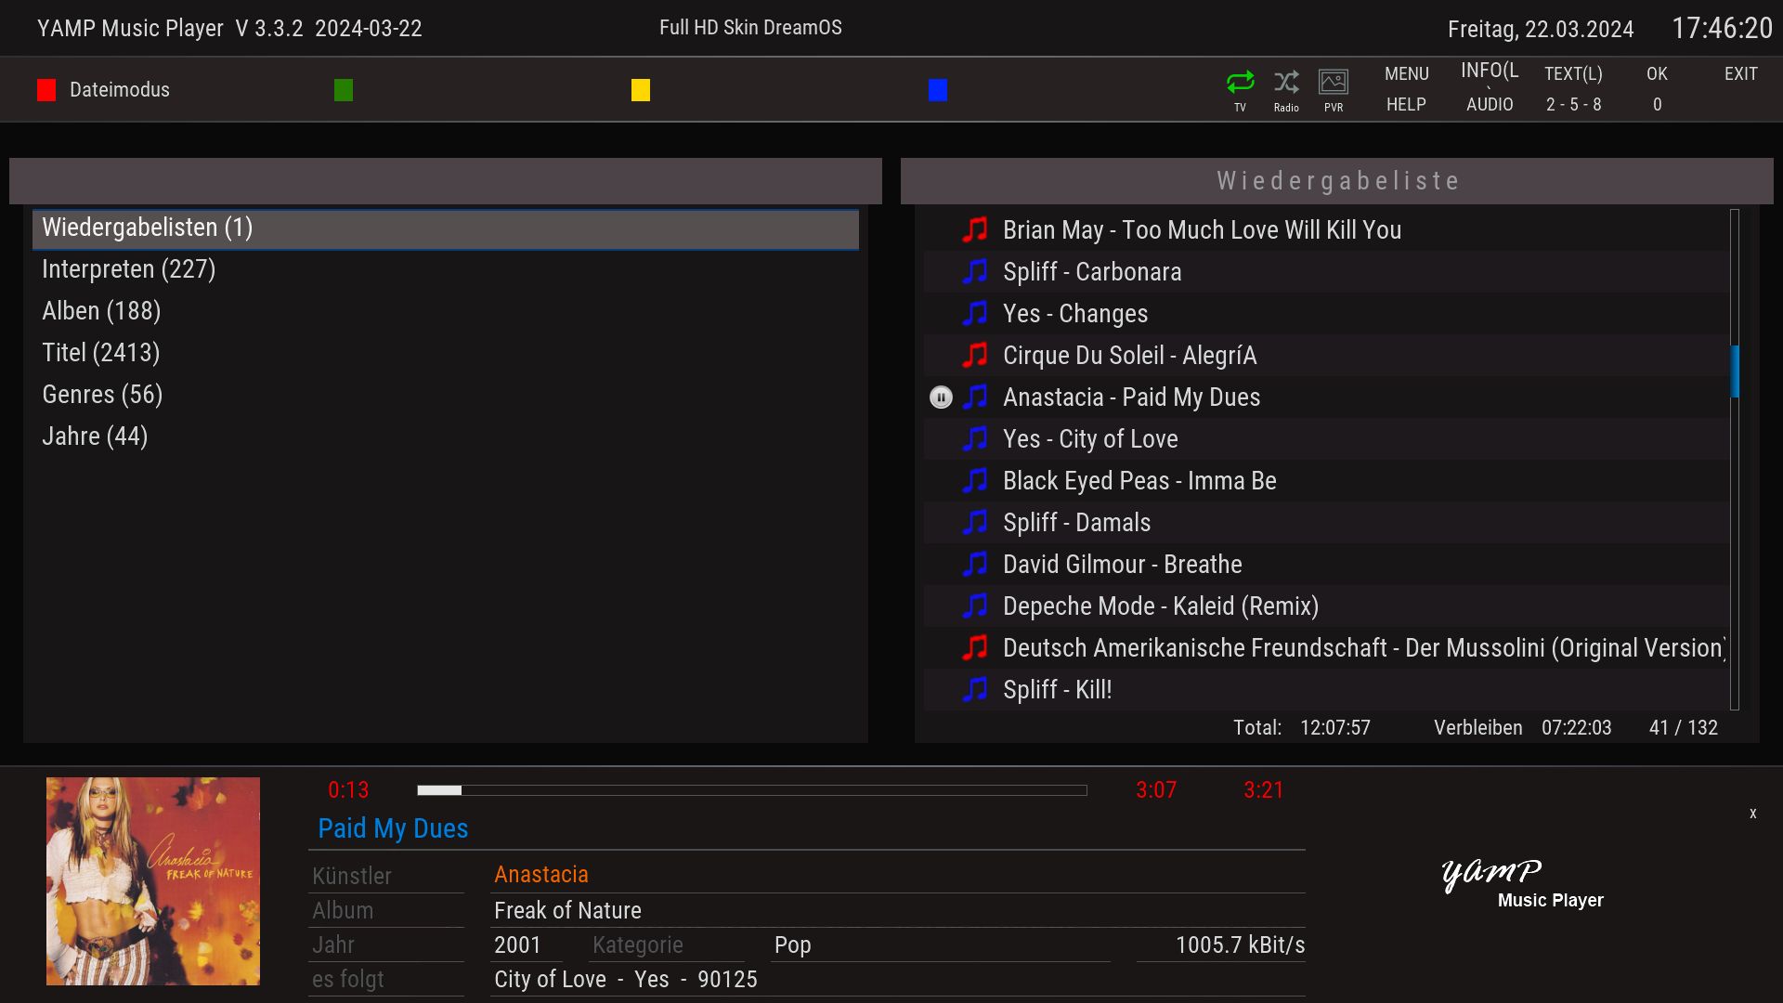Open the Interpreten (227) category
1783x1003 pixels.
[x=128, y=269]
